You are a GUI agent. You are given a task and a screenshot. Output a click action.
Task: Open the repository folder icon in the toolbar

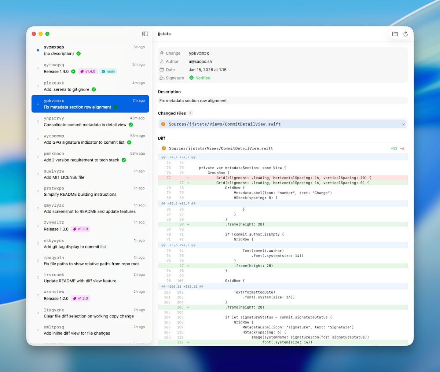[x=395, y=34]
